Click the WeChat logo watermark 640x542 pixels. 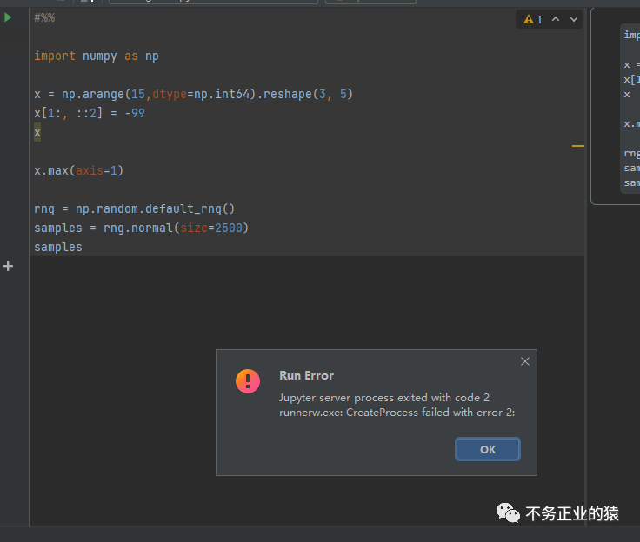pyautogui.click(x=508, y=513)
